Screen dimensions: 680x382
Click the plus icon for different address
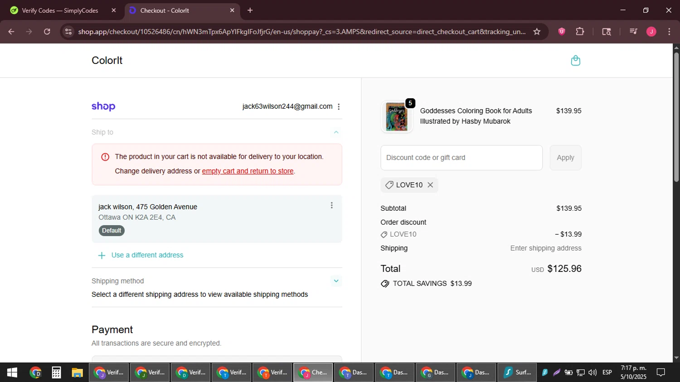pyautogui.click(x=102, y=256)
